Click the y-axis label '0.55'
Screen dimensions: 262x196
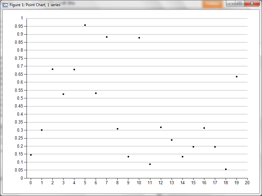19,90
